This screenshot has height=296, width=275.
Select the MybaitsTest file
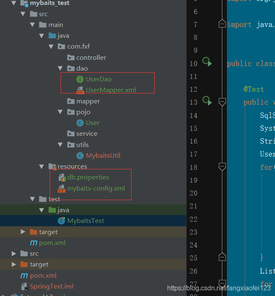(85, 221)
